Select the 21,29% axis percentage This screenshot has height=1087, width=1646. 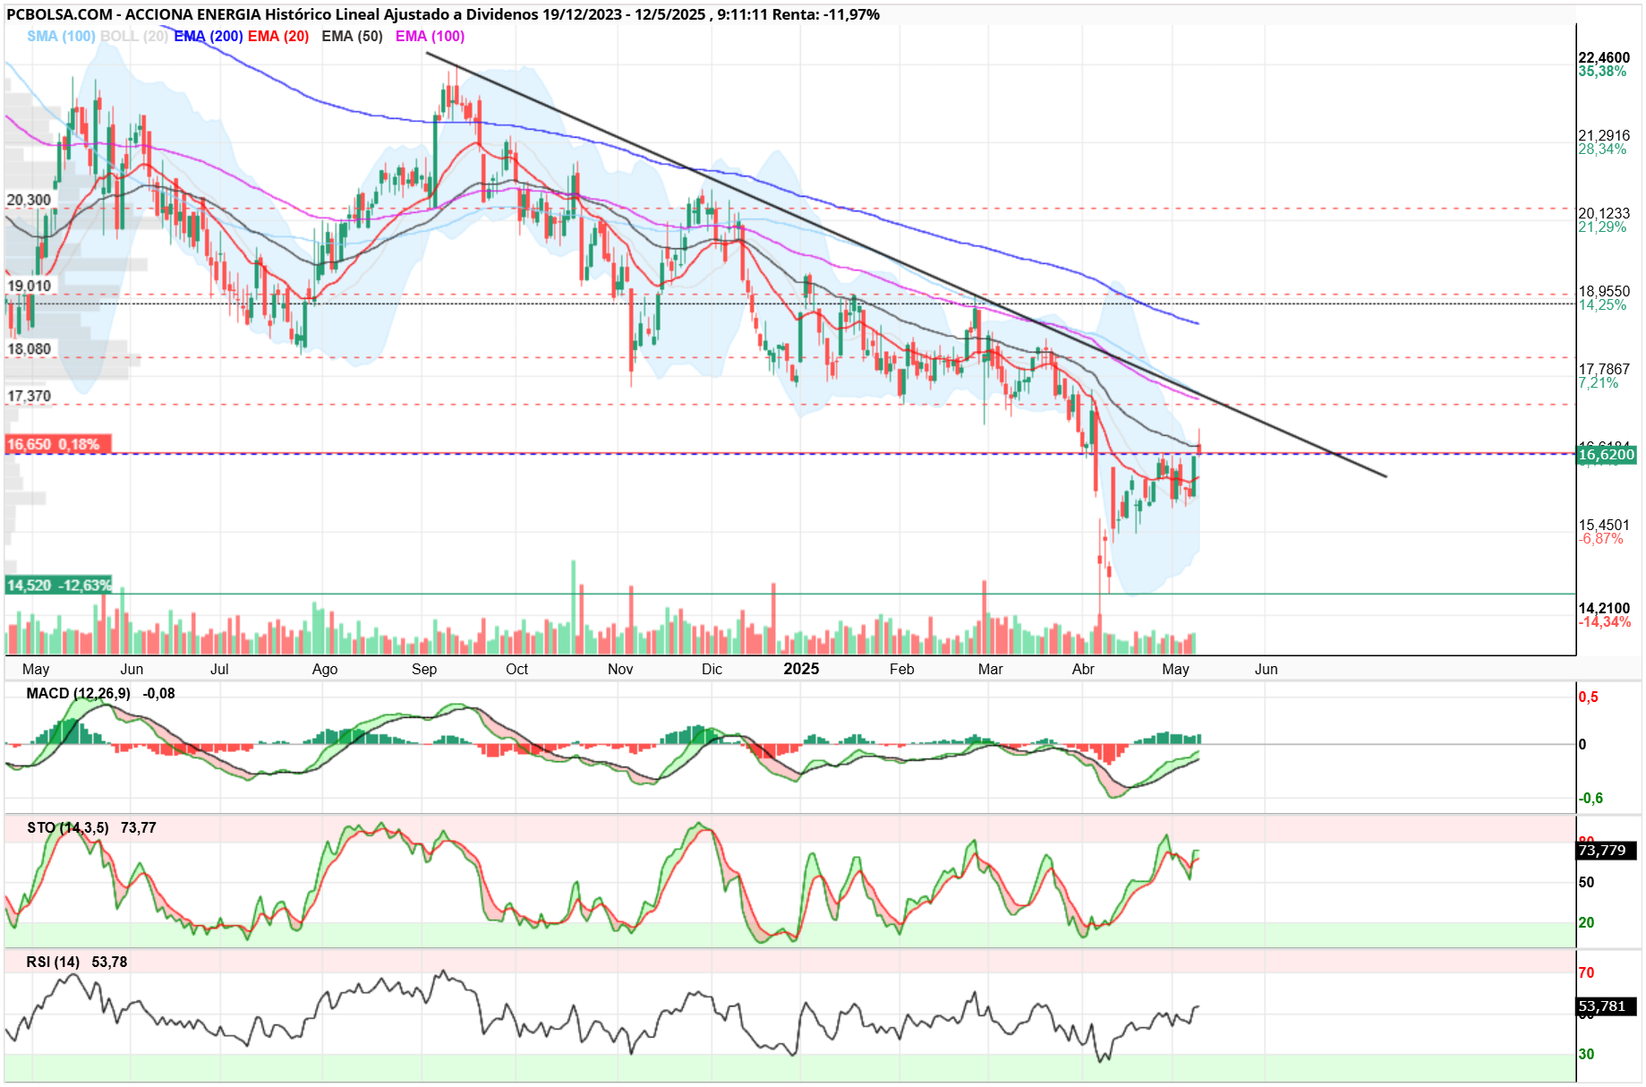tap(1602, 227)
